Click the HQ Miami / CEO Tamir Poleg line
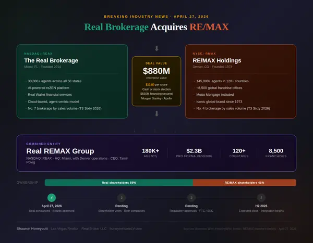 pos(77,160)
